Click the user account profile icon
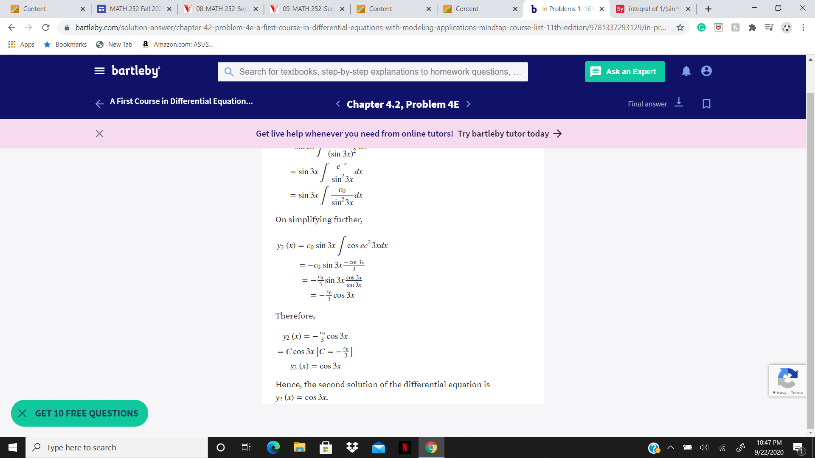The width and height of the screenshot is (815, 458). pyautogui.click(x=706, y=70)
